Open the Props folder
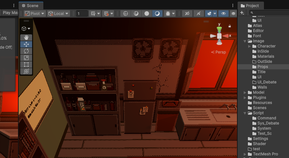The width and height of the screenshot is (289, 158). point(262,67)
